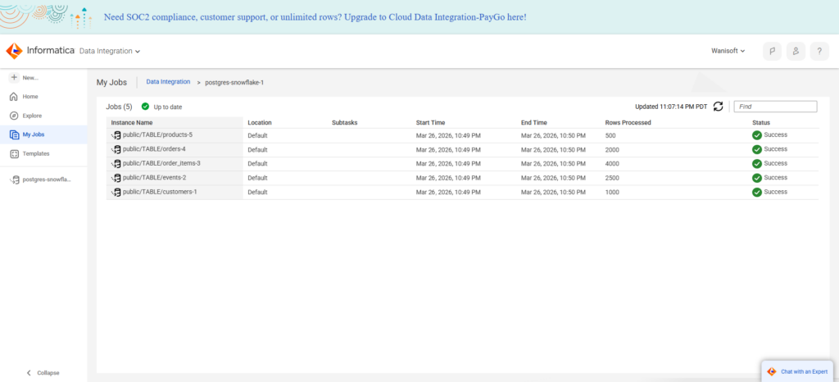The width and height of the screenshot is (839, 382).
Task: Open public/TABLE/events-2 job
Action: (x=155, y=177)
